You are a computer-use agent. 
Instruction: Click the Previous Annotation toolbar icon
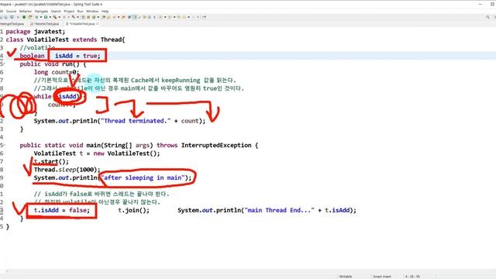coord(170,17)
